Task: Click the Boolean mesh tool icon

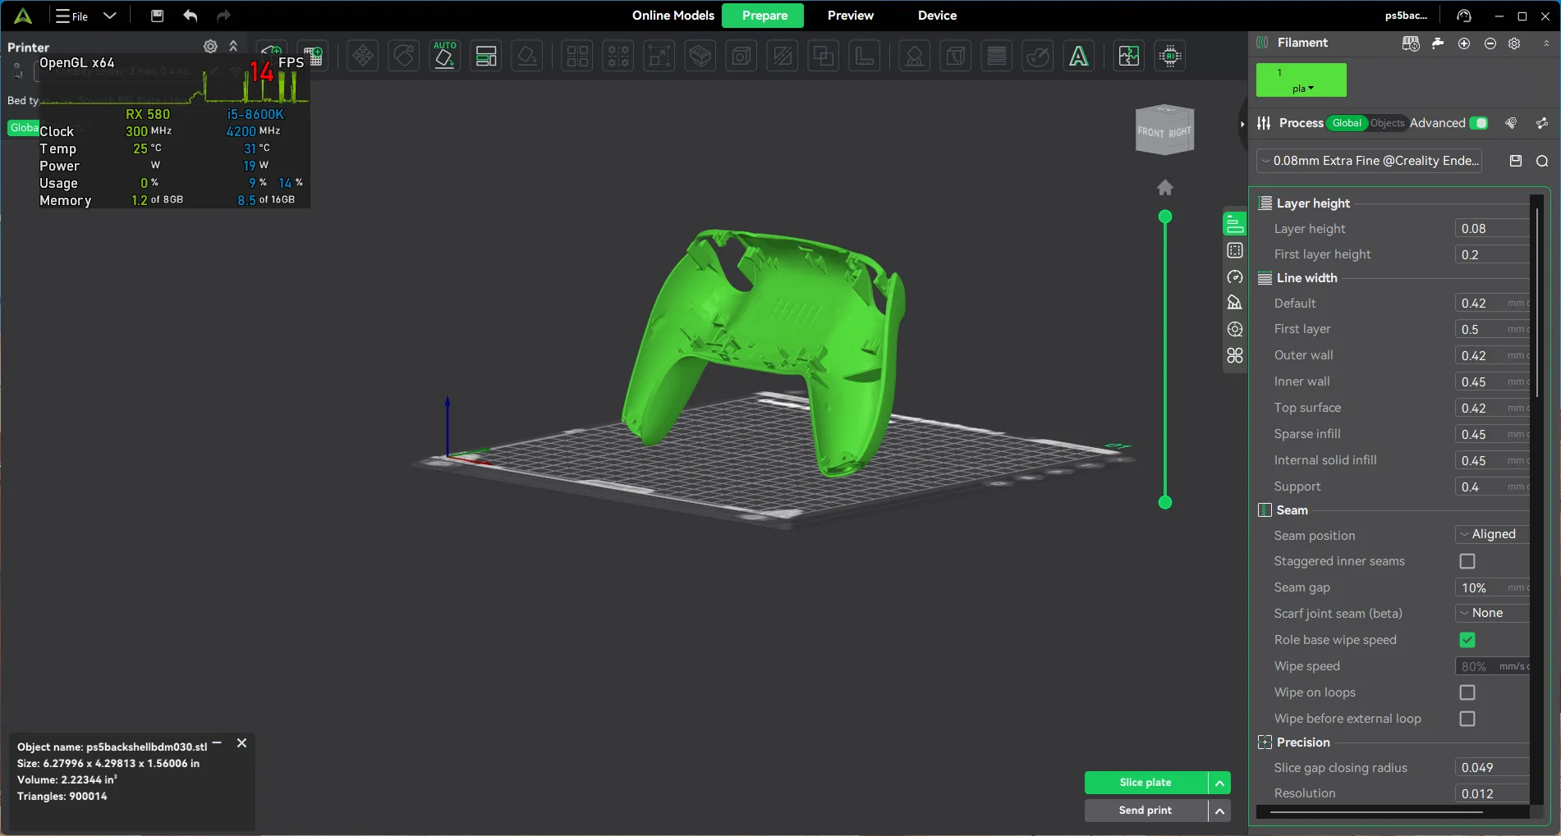Action: pyautogui.click(x=824, y=56)
